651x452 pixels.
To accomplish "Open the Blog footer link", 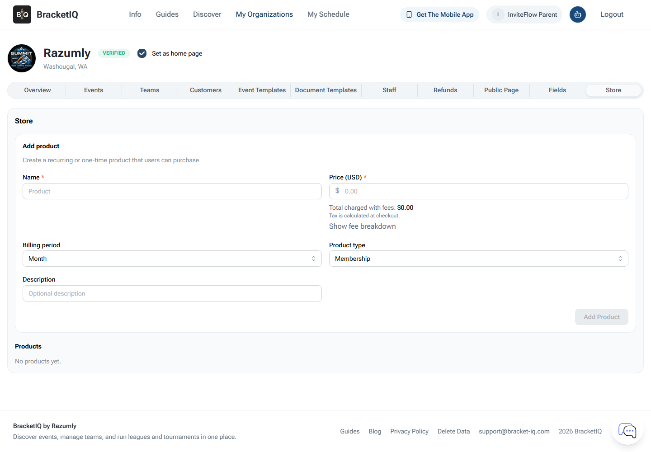I will (375, 431).
